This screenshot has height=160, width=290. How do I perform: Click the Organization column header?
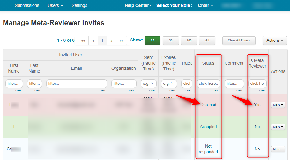[x=123, y=68]
